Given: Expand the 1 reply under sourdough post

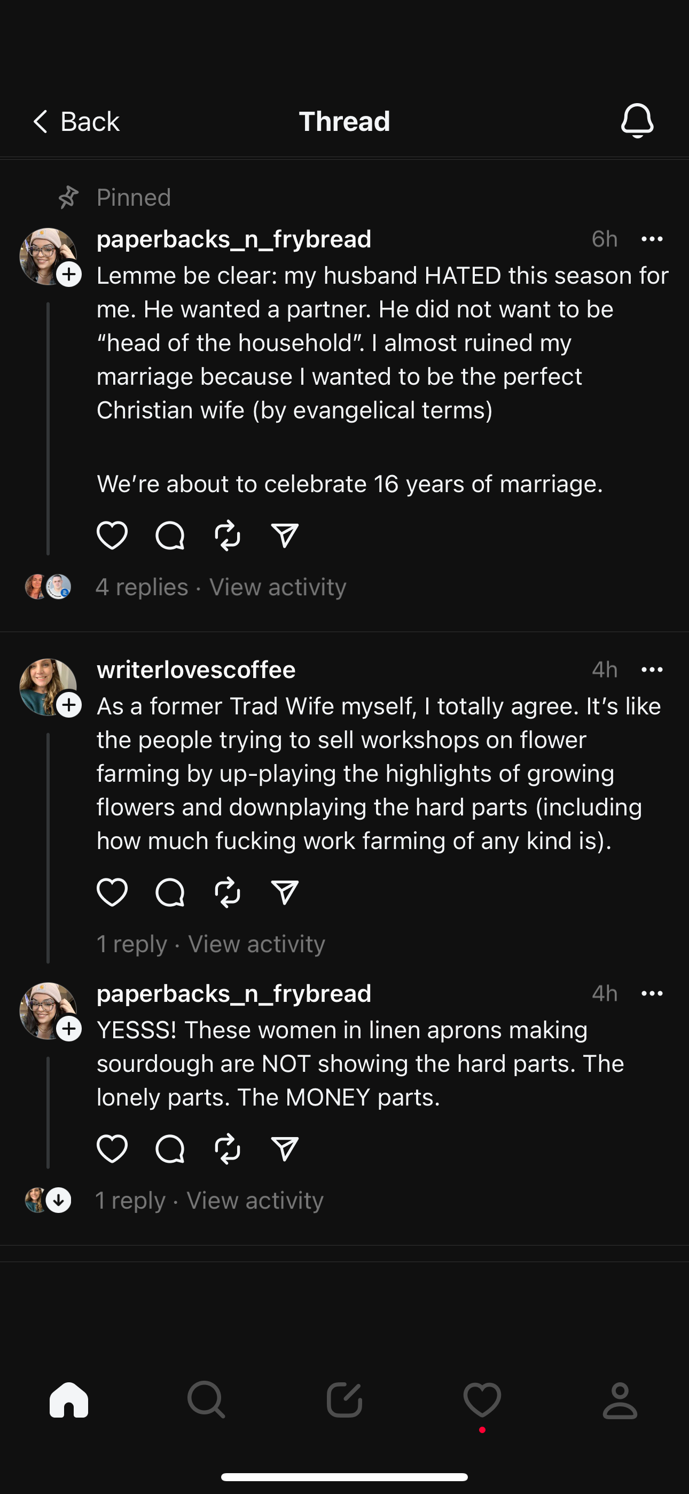Looking at the screenshot, I should [x=130, y=1200].
